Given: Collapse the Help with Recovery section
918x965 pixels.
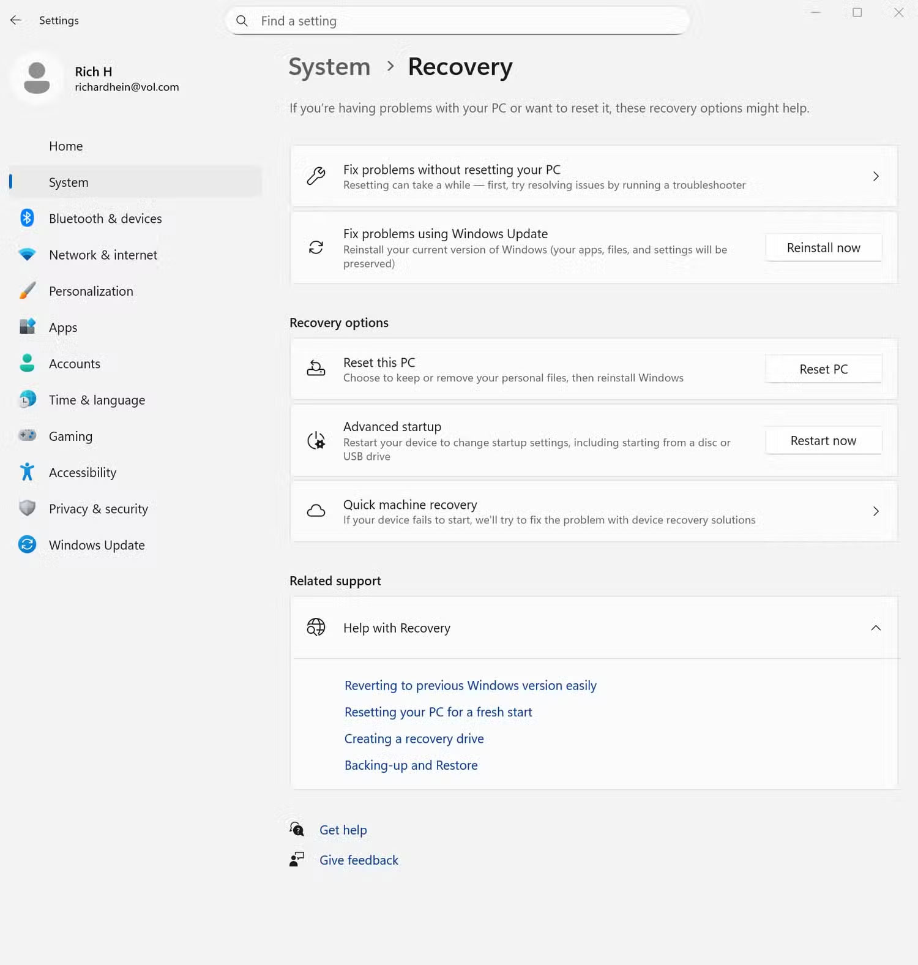Looking at the screenshot, I should point(876,628).
